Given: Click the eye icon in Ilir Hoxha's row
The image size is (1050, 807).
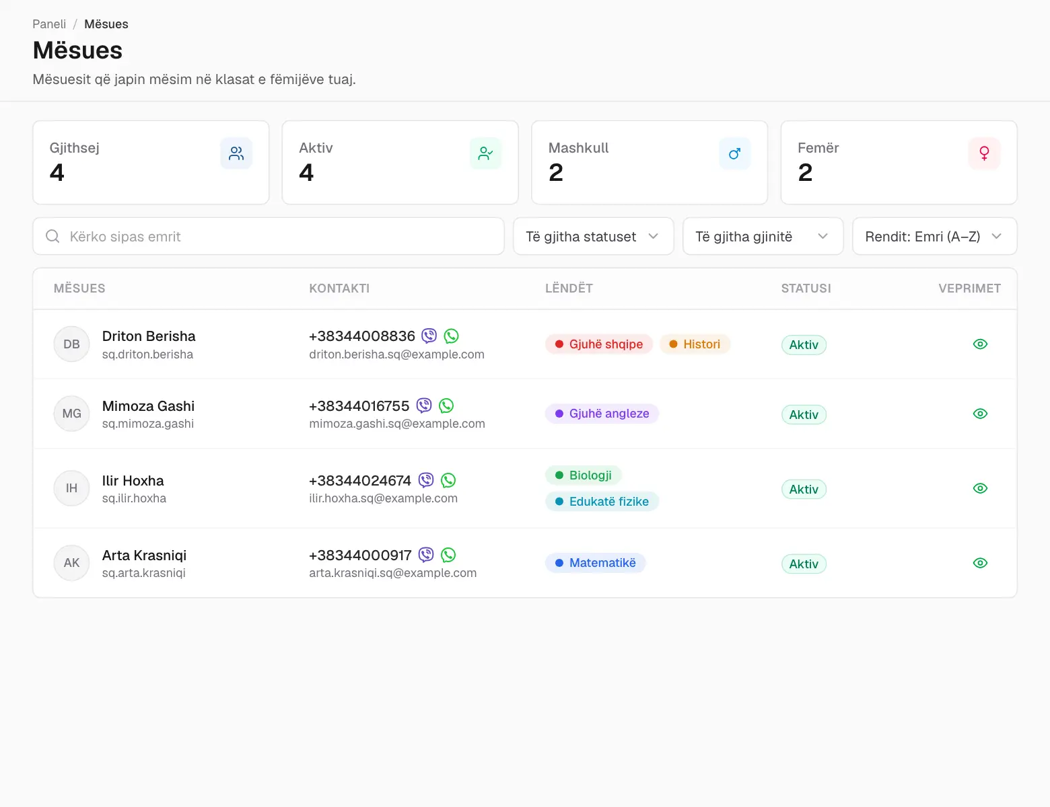Looking at the screenshot, I should (x=981, y=488).
